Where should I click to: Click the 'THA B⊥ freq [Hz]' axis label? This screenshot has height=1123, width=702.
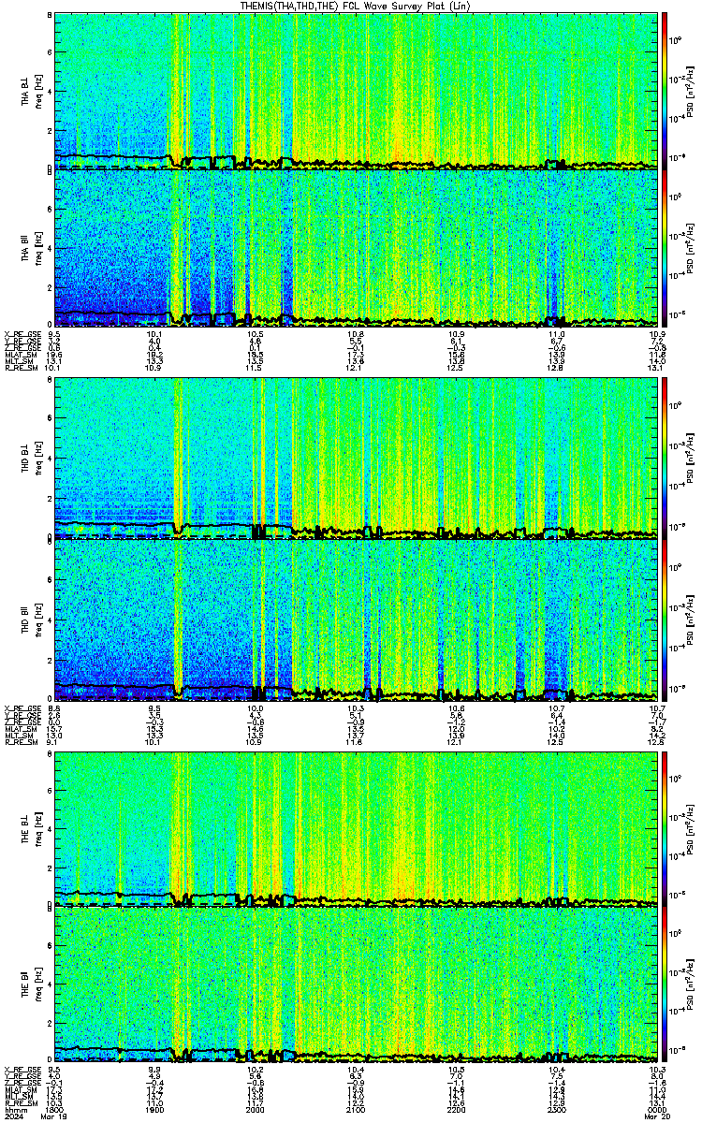pyautogui.click(x=31, y=90)
